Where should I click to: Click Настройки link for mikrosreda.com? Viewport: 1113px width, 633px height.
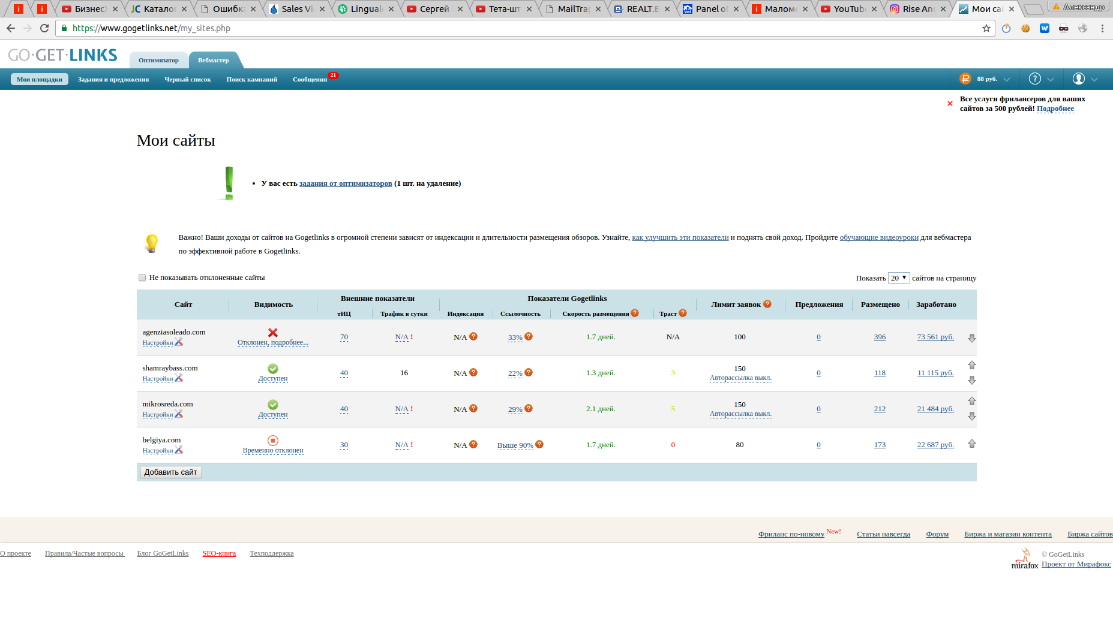(158, 415)
